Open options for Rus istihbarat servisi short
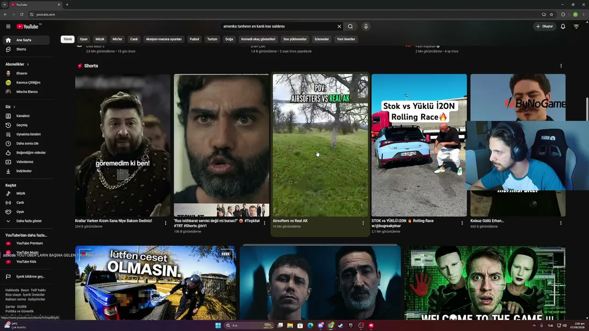 pos(264,223)
